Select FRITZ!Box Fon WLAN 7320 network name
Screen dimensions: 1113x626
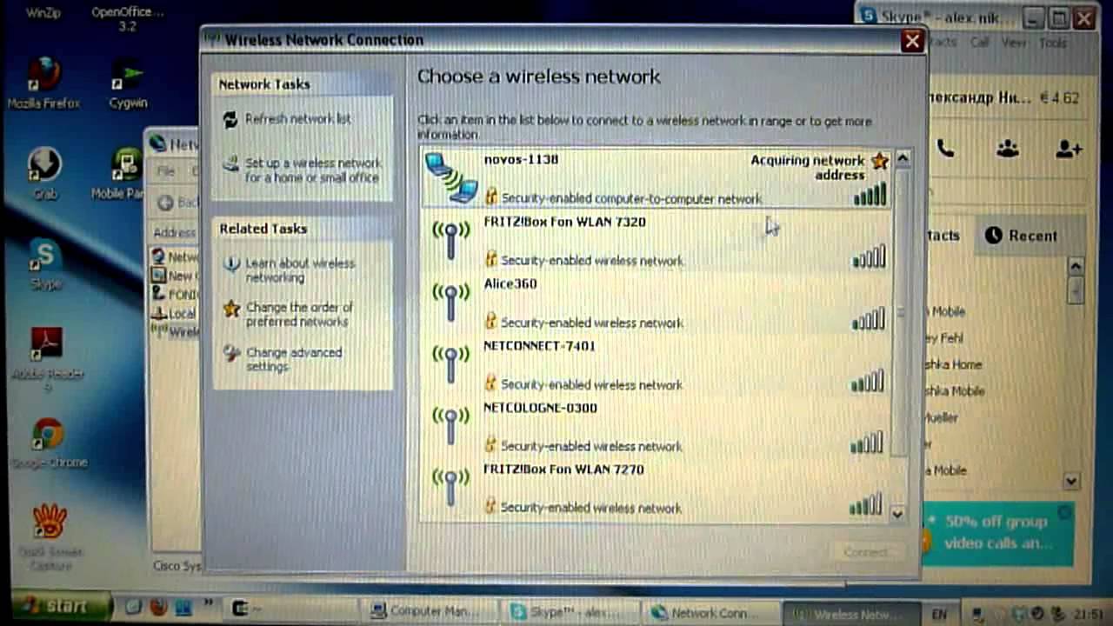[x=564, y=222]
